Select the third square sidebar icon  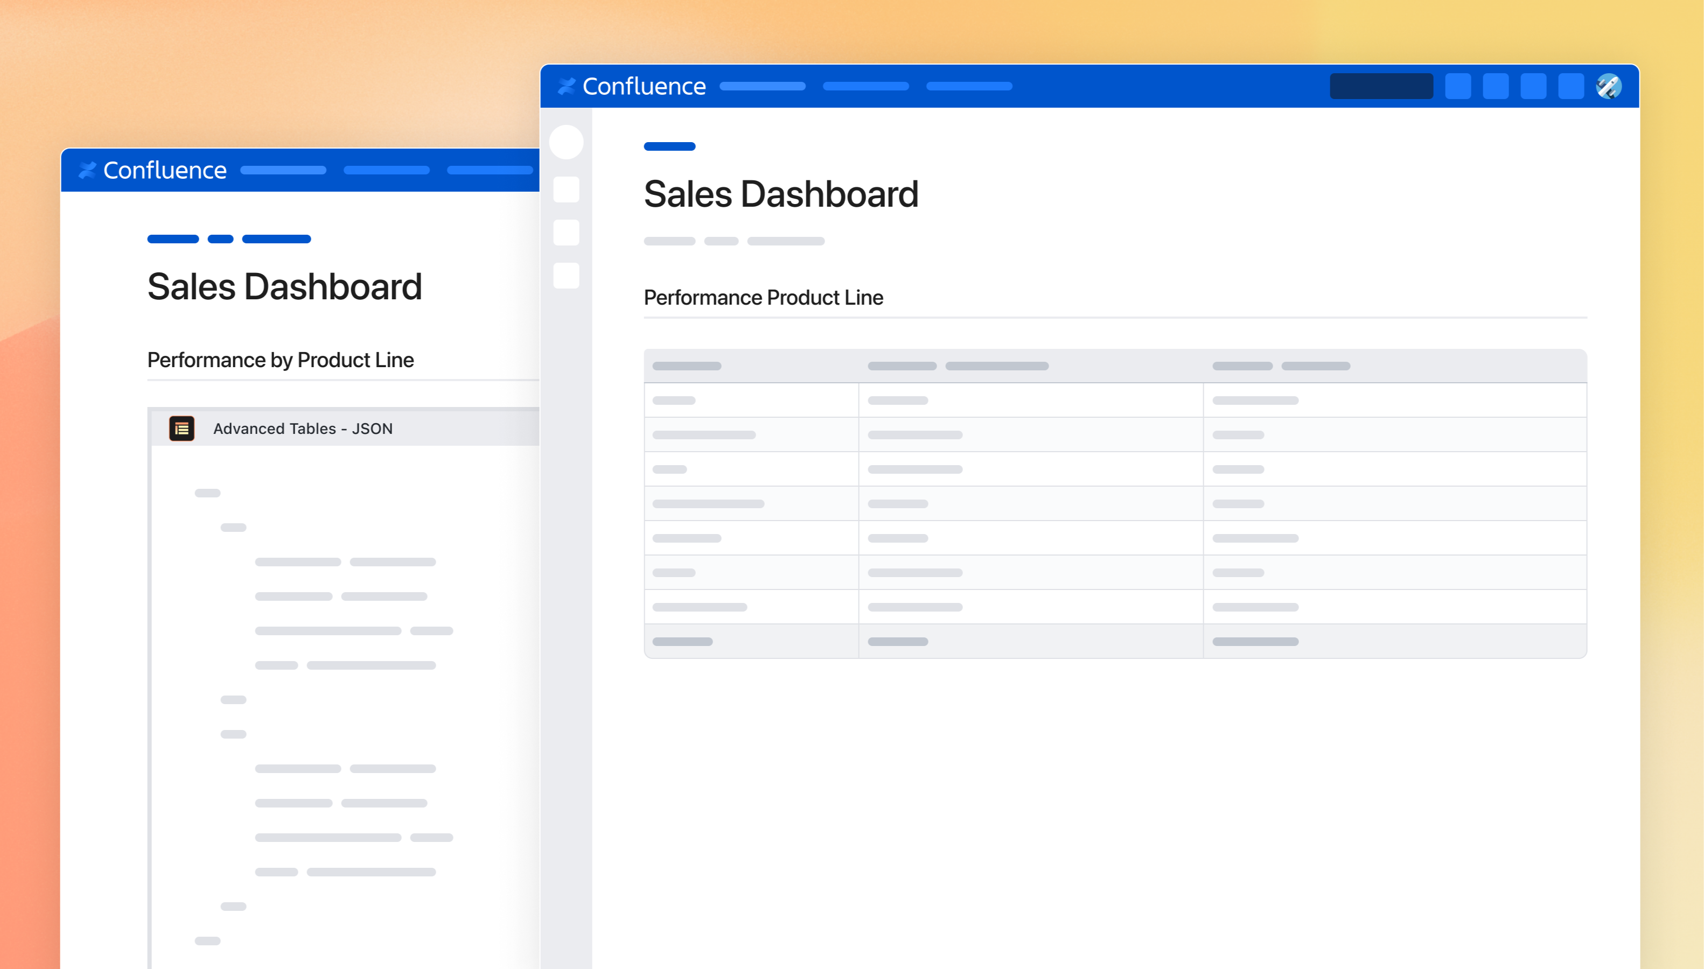click(x=566, y=276)
